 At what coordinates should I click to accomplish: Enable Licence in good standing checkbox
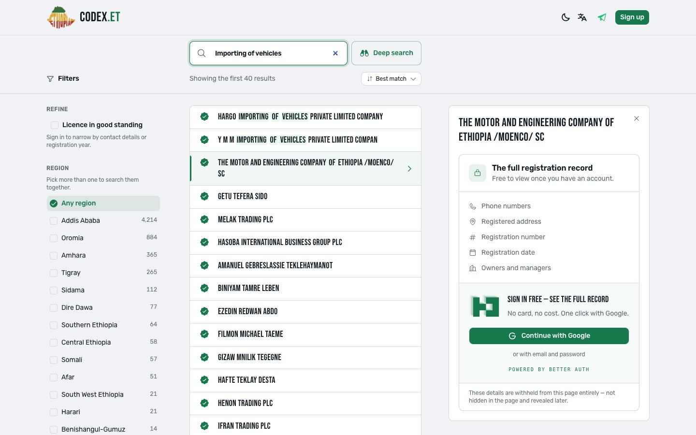click(55, 125)
